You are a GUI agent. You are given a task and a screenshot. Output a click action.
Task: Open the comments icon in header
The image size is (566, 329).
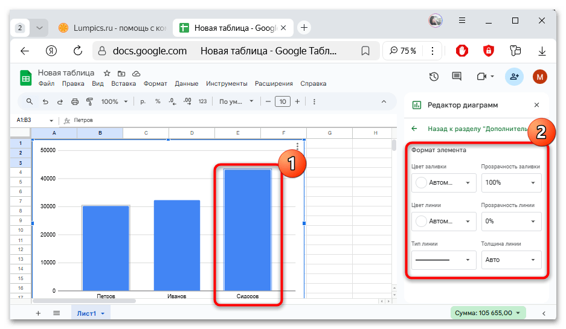click(457, 77)
